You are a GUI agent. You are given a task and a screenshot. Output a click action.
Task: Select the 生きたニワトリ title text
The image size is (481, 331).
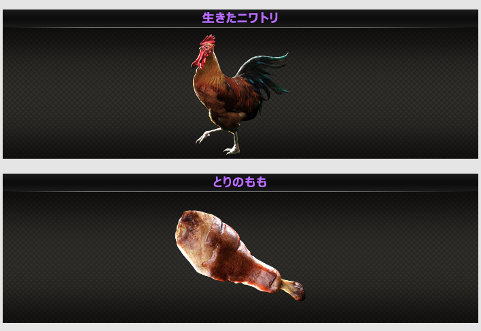pos(240,18)
